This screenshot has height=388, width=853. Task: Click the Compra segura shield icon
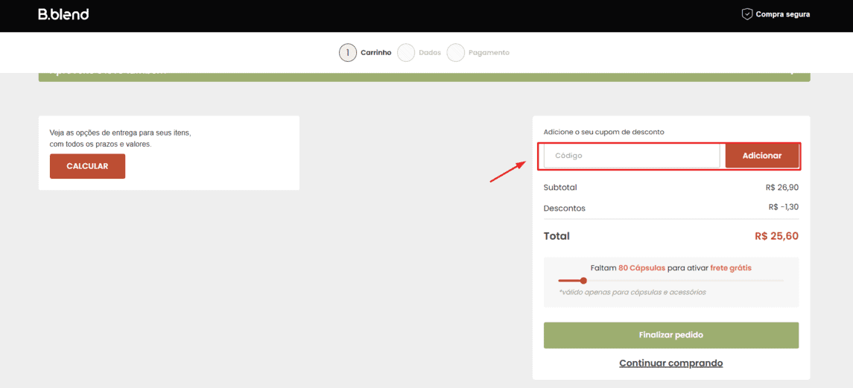(746, 14)
